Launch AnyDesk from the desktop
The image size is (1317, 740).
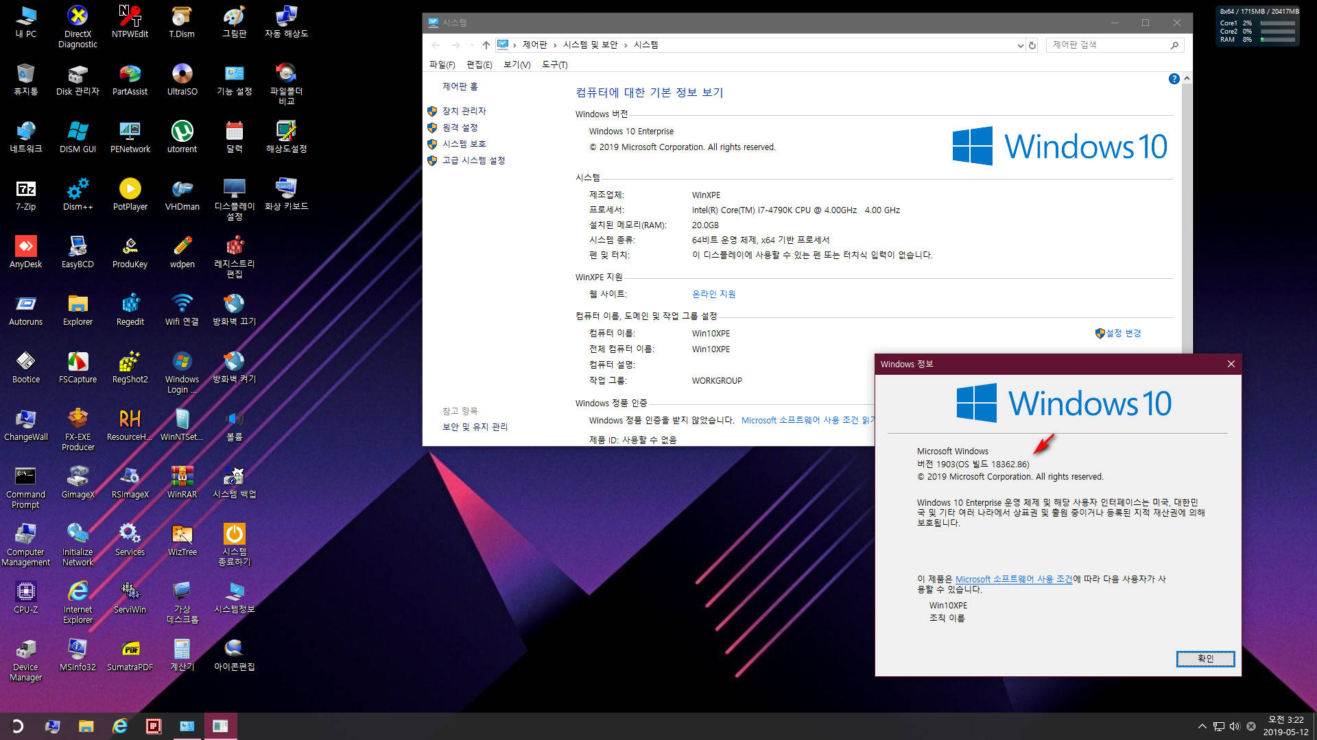point(25,252)
